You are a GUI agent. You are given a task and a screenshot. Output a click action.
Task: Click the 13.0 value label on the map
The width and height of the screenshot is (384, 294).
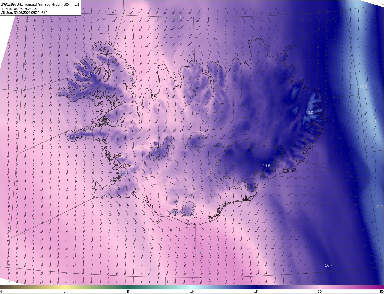tap(309, 112)
